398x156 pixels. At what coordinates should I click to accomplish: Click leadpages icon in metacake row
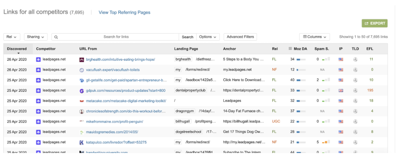(x=39, y=101)
